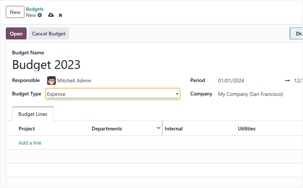
Task: Click the Responsible label
Action: (26, 80)
